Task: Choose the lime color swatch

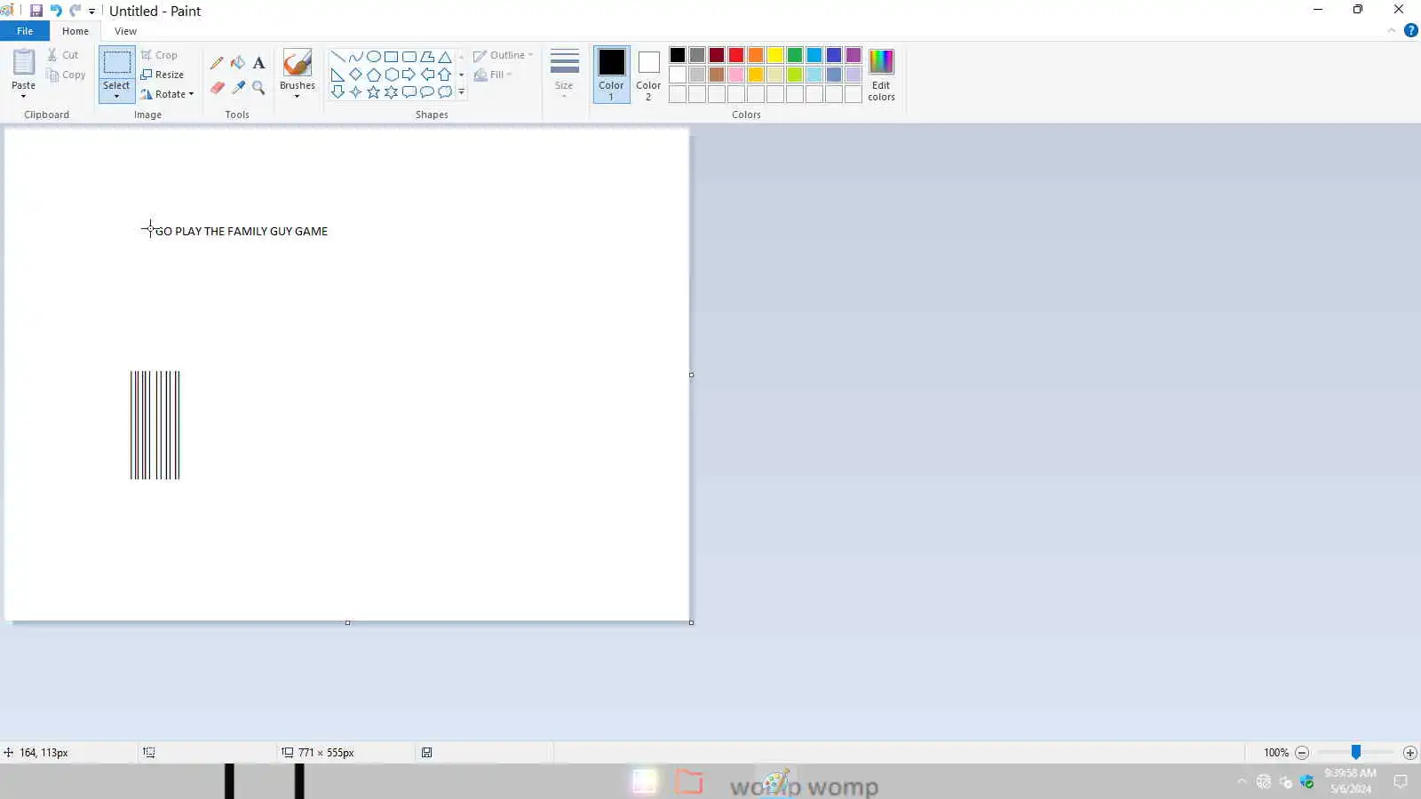Action: coord(795,75)
